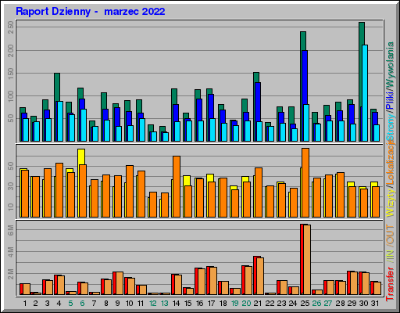Image resolution: width=400 pixels, height=313 pixels.
Task: Select day label "11" on the x-axis
Action: (x=141, y=304)
